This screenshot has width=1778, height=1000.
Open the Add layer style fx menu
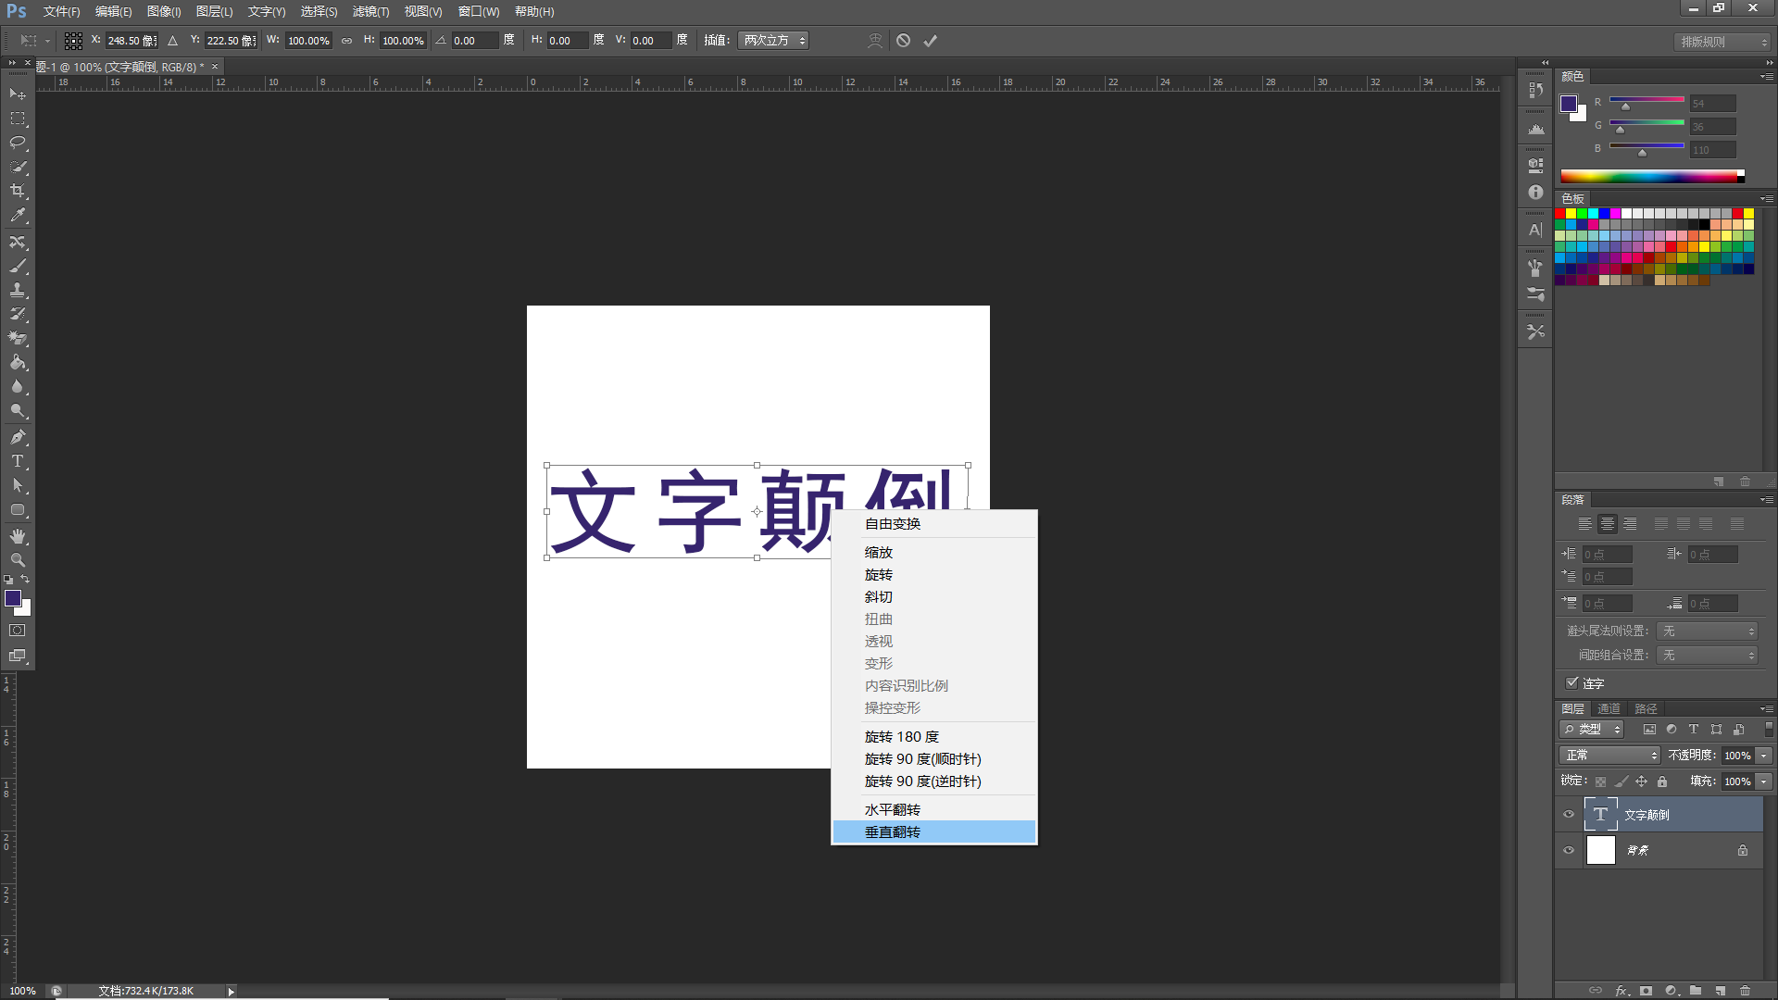click(x=1621, y=991)
